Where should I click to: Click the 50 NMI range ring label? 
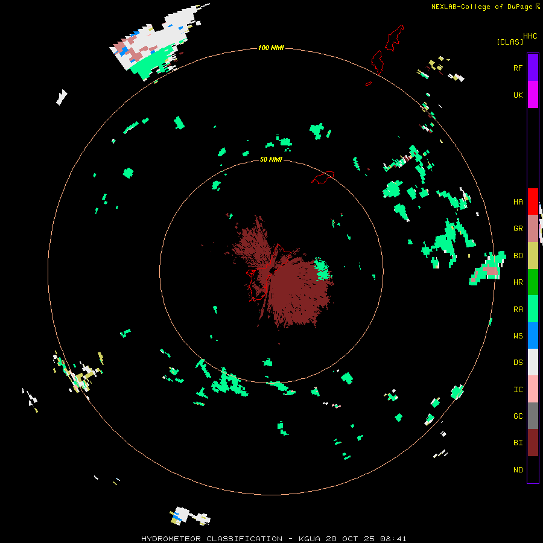coord(271,159)
